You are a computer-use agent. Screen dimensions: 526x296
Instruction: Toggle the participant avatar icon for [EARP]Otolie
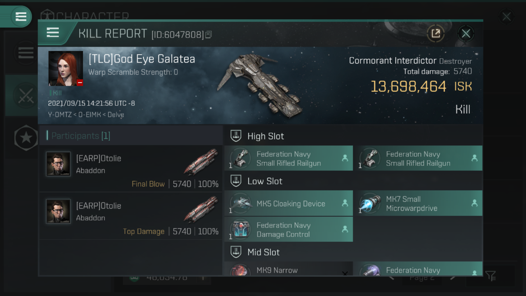59,164
